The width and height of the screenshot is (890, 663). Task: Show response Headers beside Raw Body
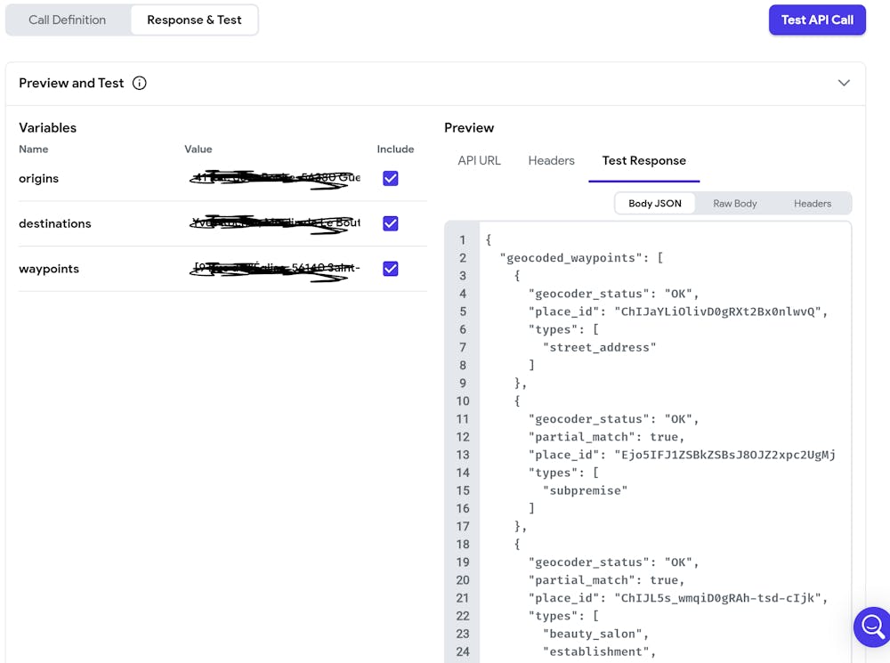click(x=813, y=203)
